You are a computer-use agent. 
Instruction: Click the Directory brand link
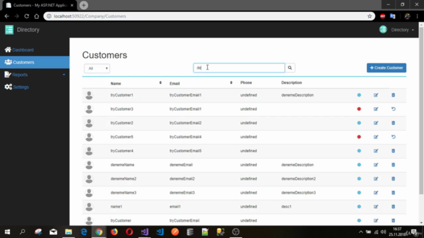point(28,30)
